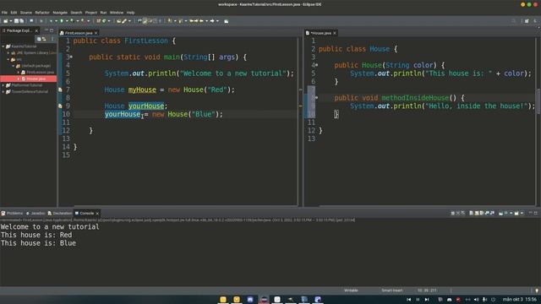Click the previous track button in taskbar
The height and width of the screenshot is (304, 541).
point(408,300)
